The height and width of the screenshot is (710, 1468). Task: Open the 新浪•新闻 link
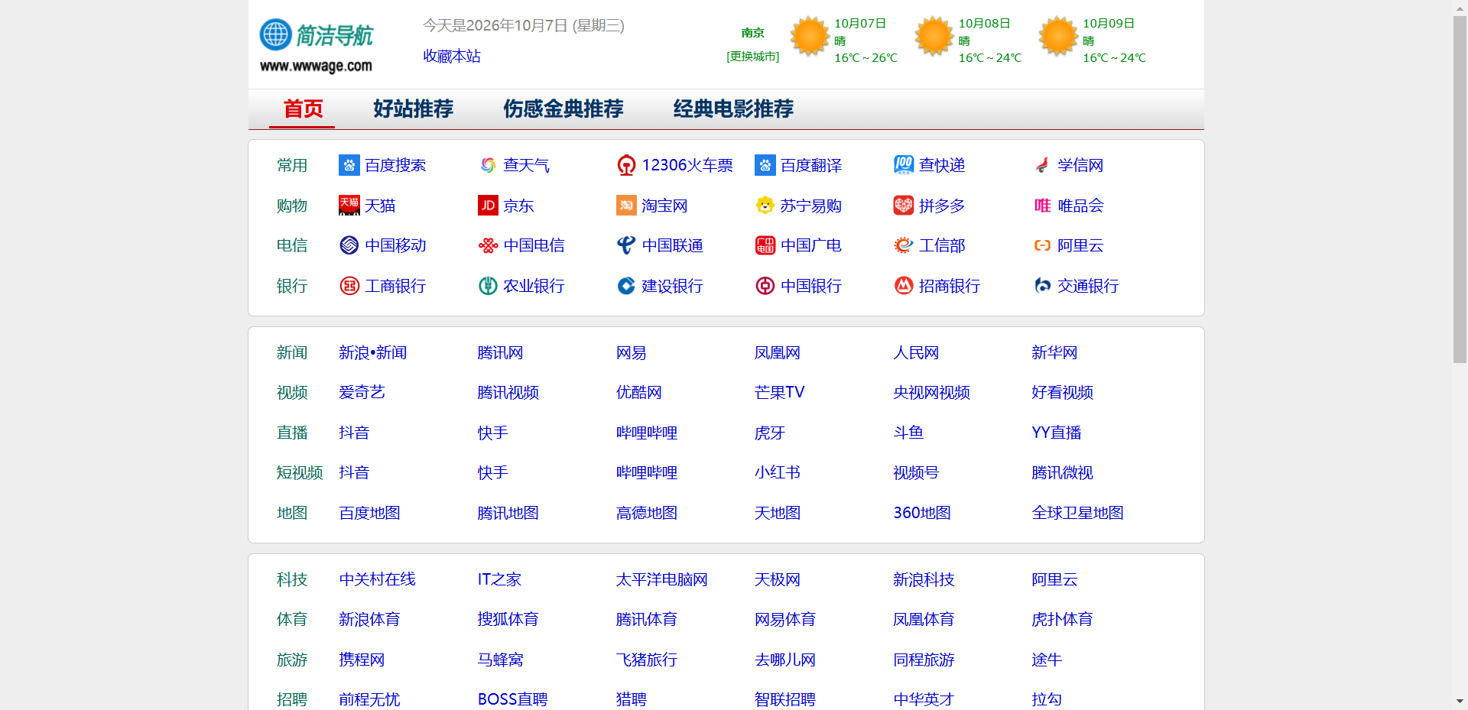coord(372,352)
